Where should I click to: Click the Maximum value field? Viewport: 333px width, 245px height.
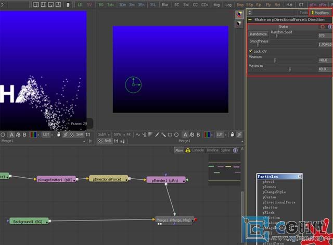(325, 69)
